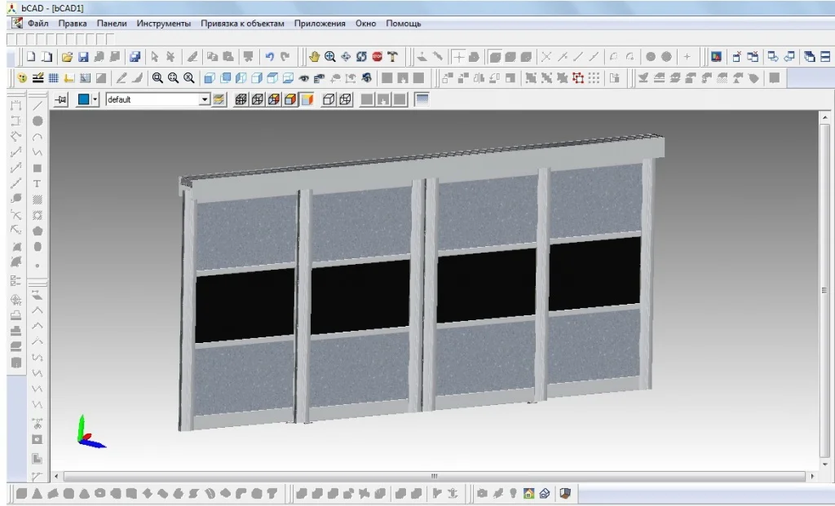The height and width of the screenshot is (506, 835).
Task: Open the layers manager icon next to layer box
Action: point(219,99)
